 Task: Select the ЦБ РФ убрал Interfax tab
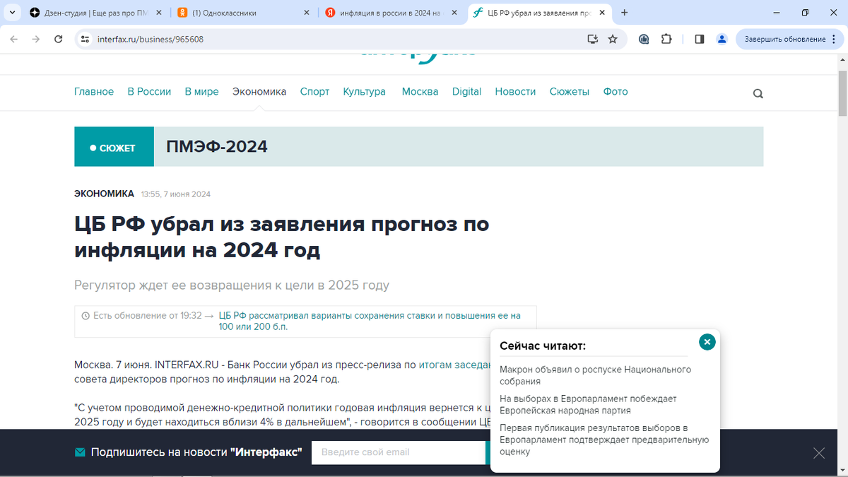[x=541, y=13]
